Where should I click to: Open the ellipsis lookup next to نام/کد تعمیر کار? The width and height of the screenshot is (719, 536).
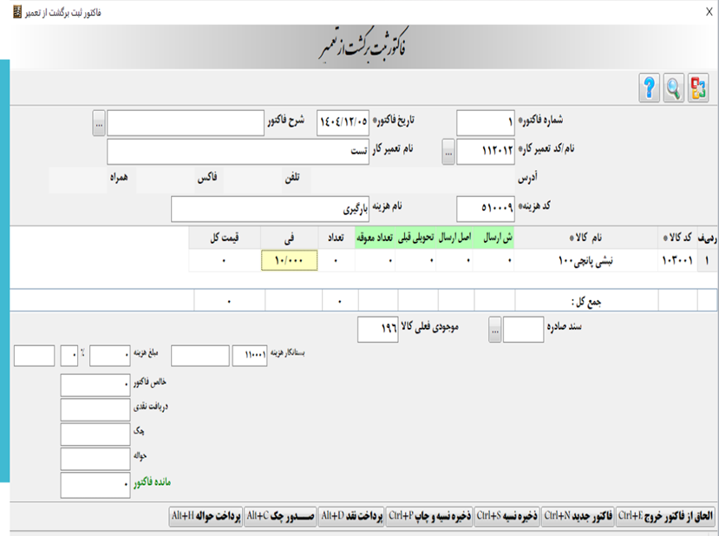coord(448,152)
